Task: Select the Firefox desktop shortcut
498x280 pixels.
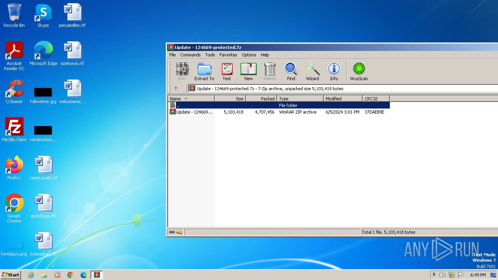Action: 14,168
